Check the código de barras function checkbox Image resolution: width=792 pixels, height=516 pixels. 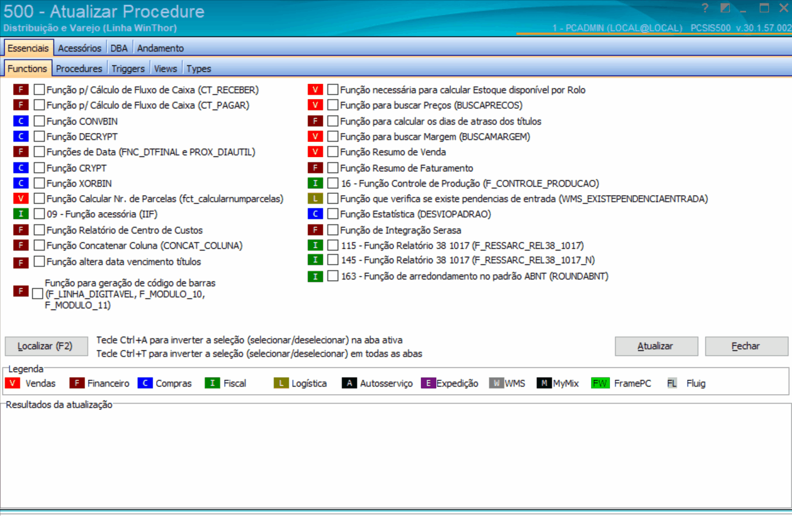(37, 294)
